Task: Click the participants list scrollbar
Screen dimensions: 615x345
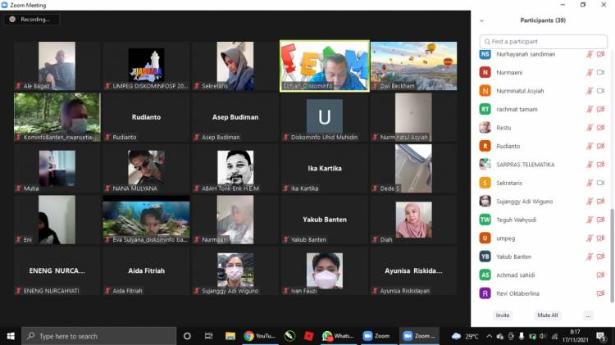Action: [x=612, y=256]
